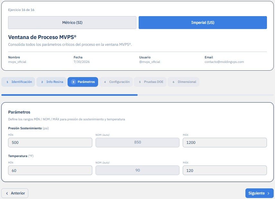Go to the Info Resina tab
The height and width of the screenshot is (199, 275).
click(51, 82)
